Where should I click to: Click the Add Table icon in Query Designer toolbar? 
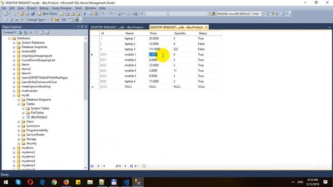tap(71, 20)
